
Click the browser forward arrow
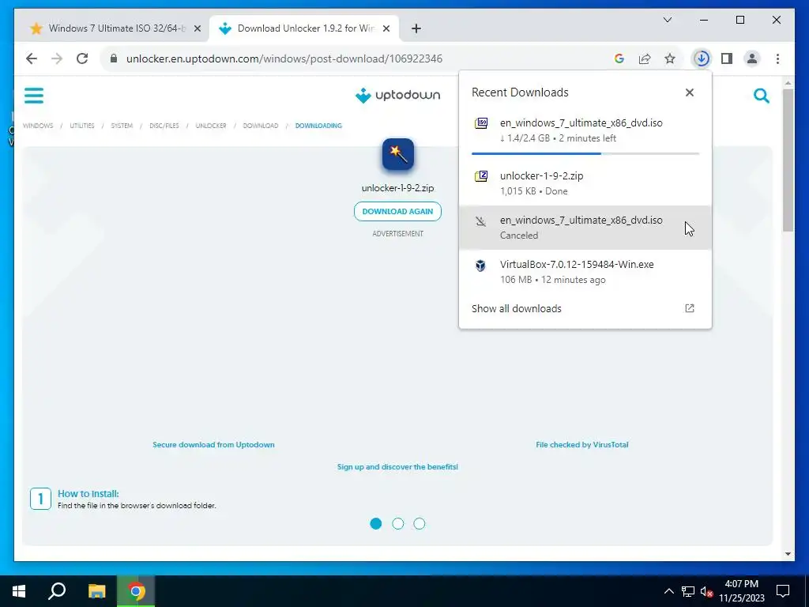[x=57, y=58]
